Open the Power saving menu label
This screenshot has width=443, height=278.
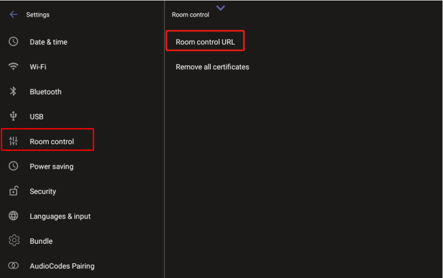(51, 166)
